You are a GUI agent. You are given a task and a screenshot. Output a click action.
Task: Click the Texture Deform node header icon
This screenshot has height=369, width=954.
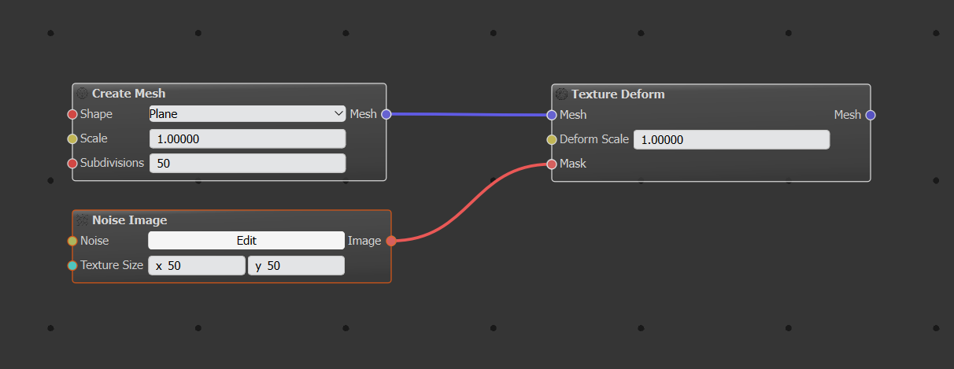[x=561, y=94]
